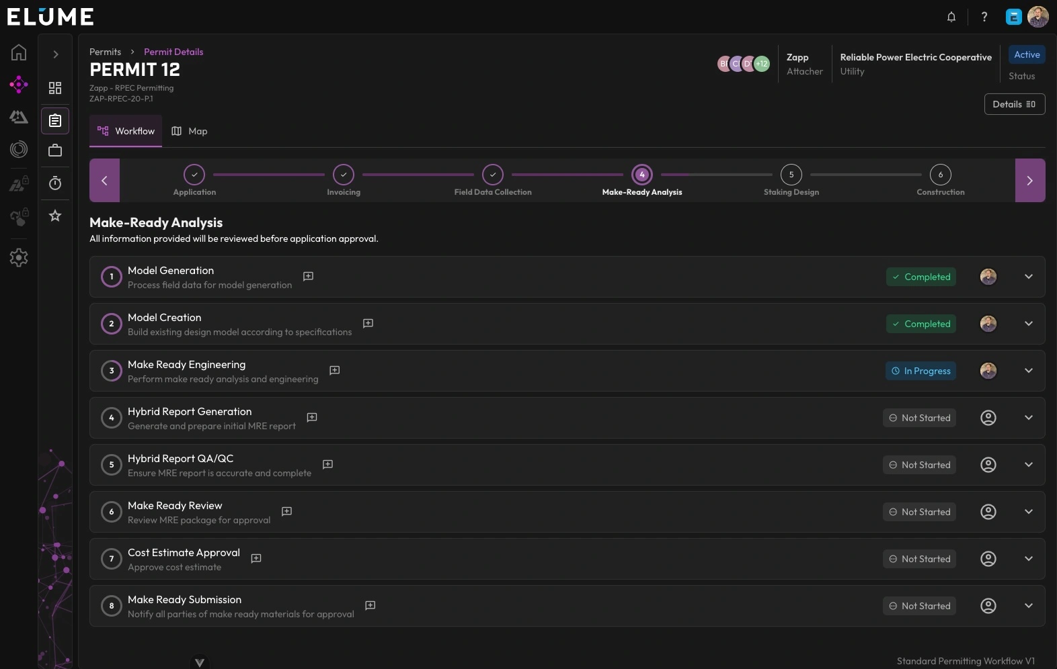The width and height of the screenshot is (1057, 669).
Task: Click the help question mark icon
Action: click(984, 17)
